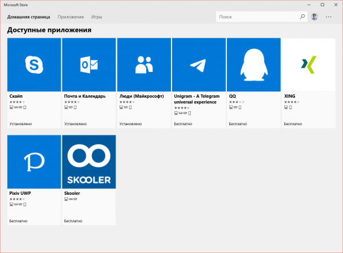Close the Microsoft Store window
The width and height of the screenshot is (343, 253).
pyautogui.click(x=336, y=5)
